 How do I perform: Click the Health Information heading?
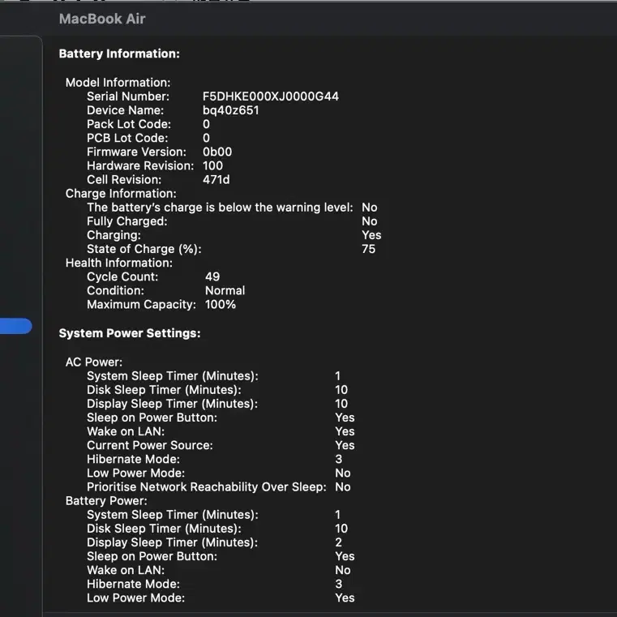[119, 263]
